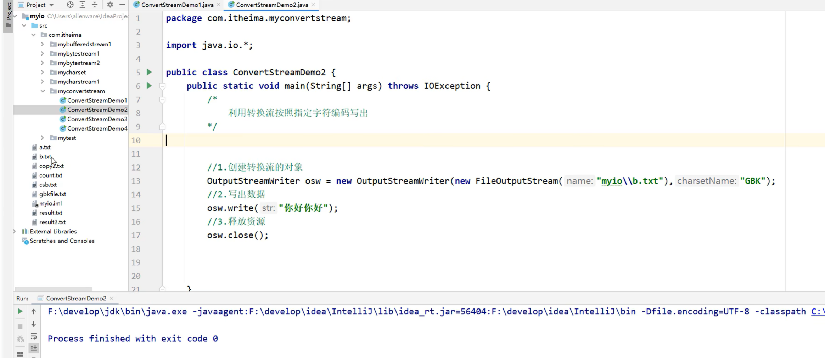The width and height of the screenshot is (825, 358).
Task: Expand the mytest package folder
Action: pos(42,138)
